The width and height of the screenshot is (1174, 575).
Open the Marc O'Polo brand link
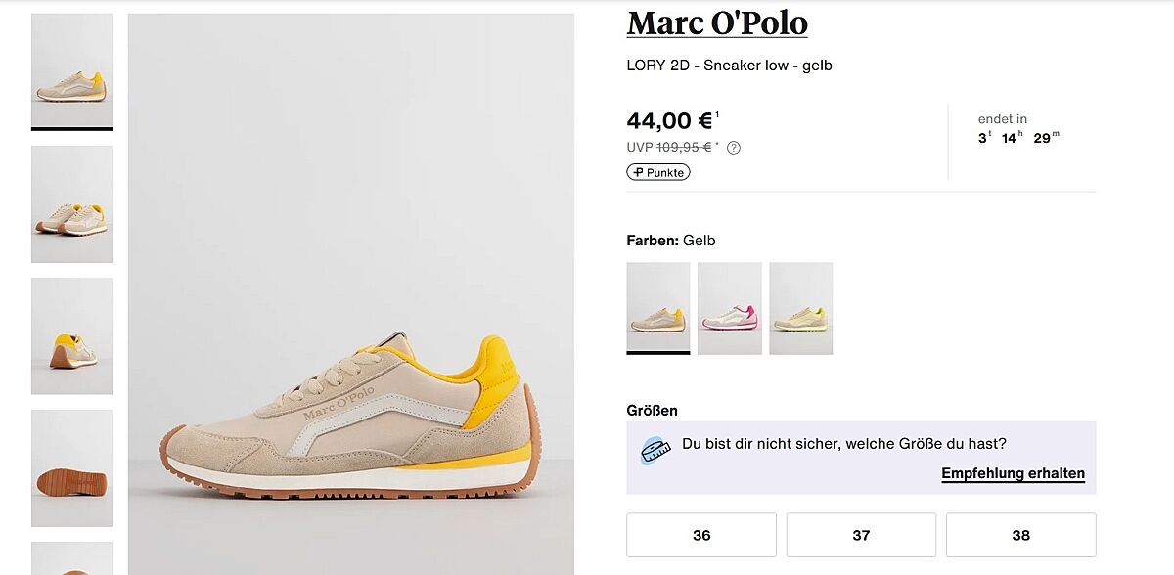[x=717, y=22]
